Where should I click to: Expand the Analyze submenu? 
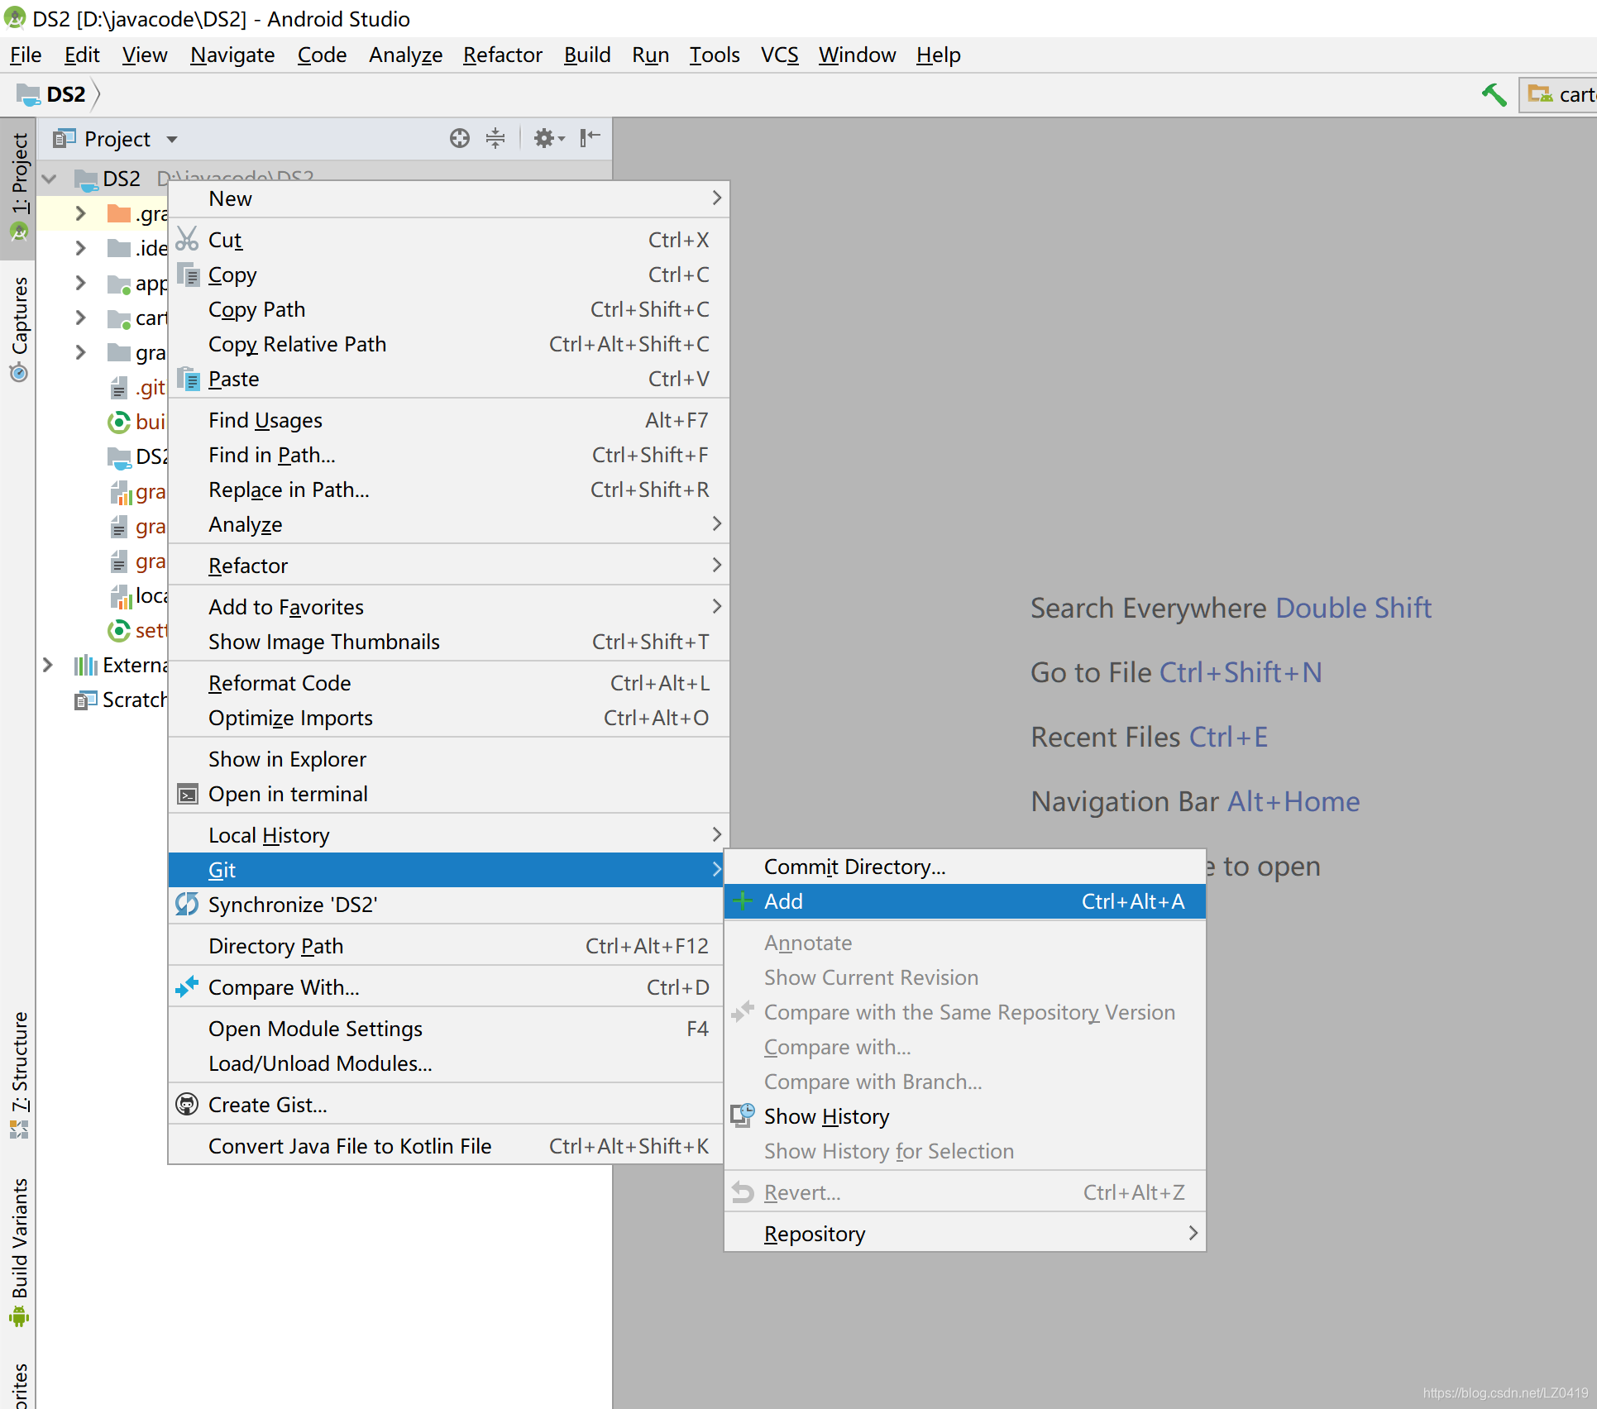[x=449, y=524]
